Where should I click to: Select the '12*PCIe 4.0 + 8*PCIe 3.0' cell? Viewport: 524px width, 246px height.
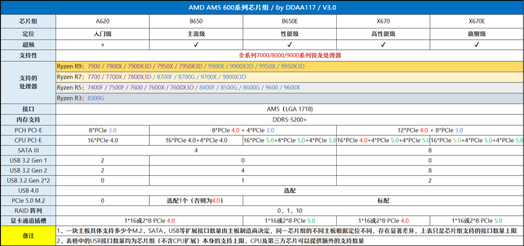coord(430,131)
